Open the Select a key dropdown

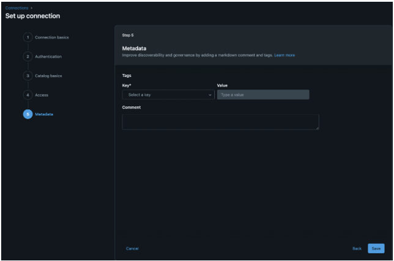[x=168, y=95]
